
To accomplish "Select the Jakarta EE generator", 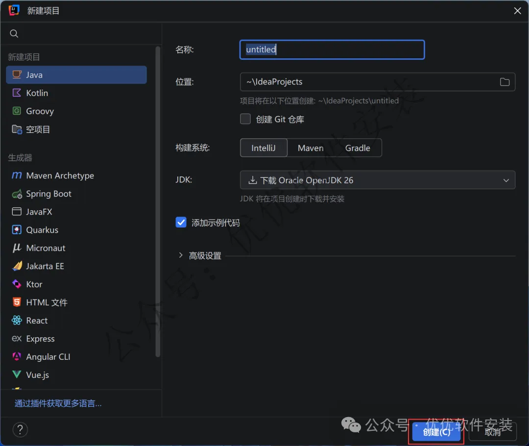I will click(76, 266).
